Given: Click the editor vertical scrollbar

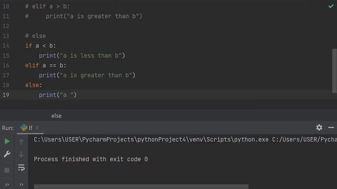Looking at the screenshot, I should (x=334, y=71).
